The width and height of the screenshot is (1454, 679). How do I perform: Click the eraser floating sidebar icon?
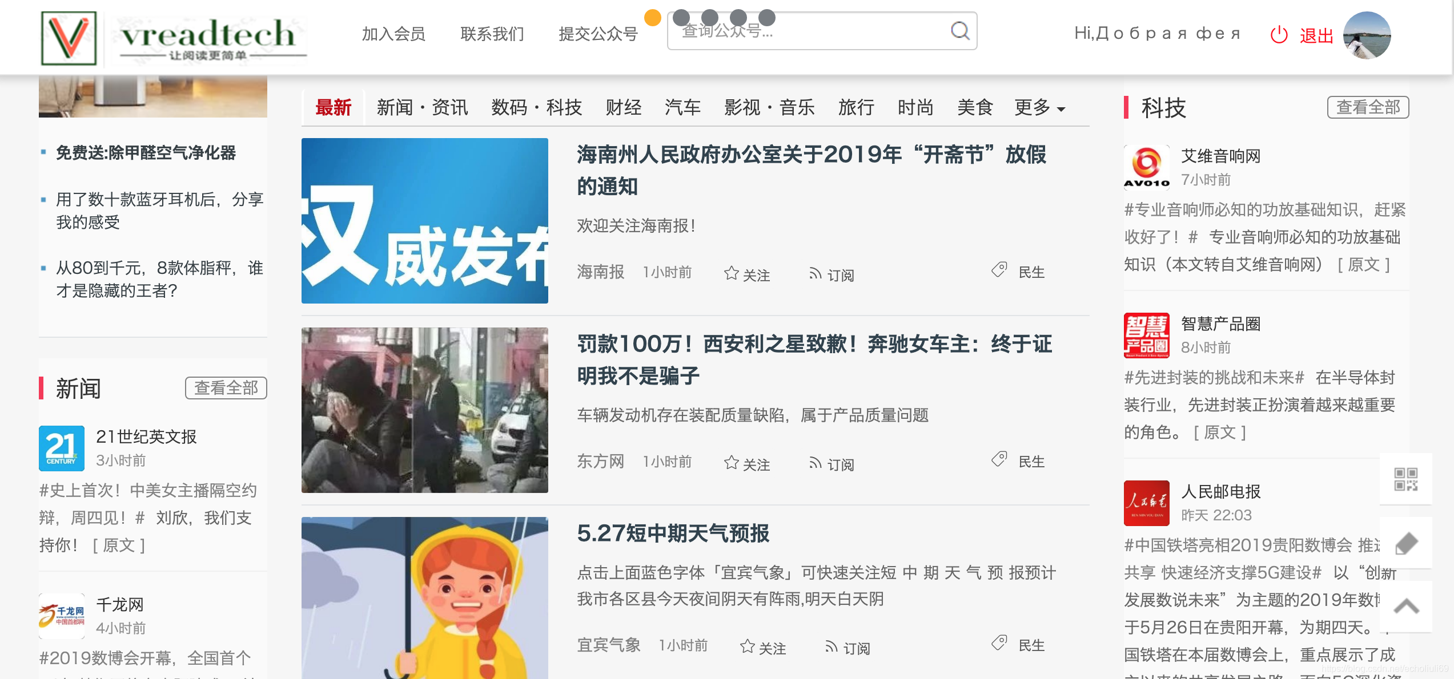(1405, 543)
